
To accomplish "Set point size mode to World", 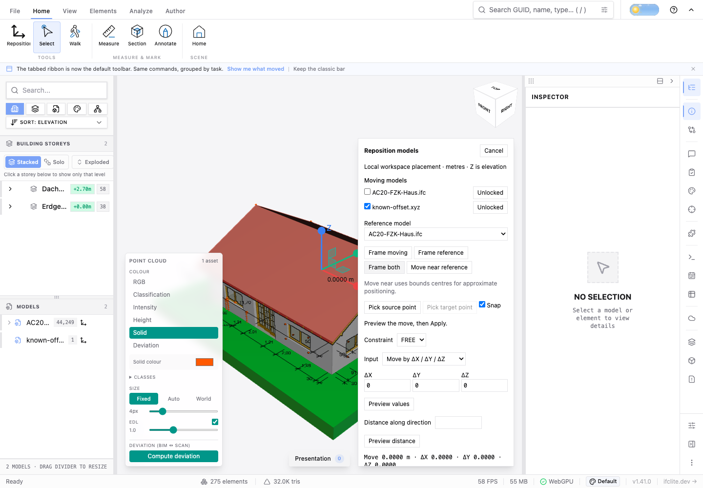I will coord(204,399).
